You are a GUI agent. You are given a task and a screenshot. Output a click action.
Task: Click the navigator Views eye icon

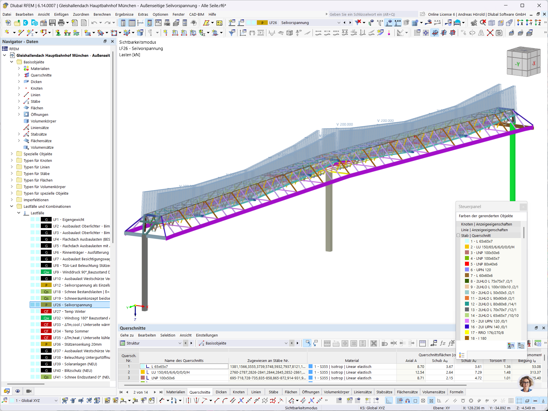18,391
